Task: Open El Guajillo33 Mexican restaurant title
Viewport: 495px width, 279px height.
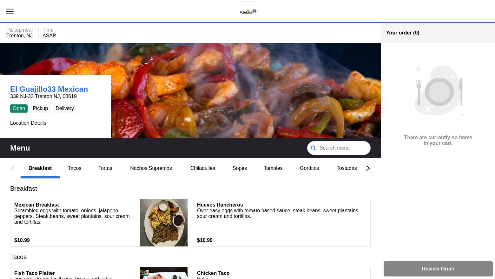Action: coord(49,89)
